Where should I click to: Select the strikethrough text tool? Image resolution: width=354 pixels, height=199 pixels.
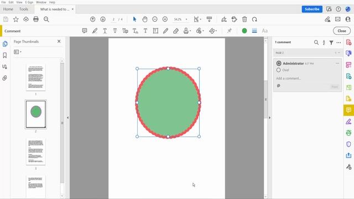coord(115,31)
